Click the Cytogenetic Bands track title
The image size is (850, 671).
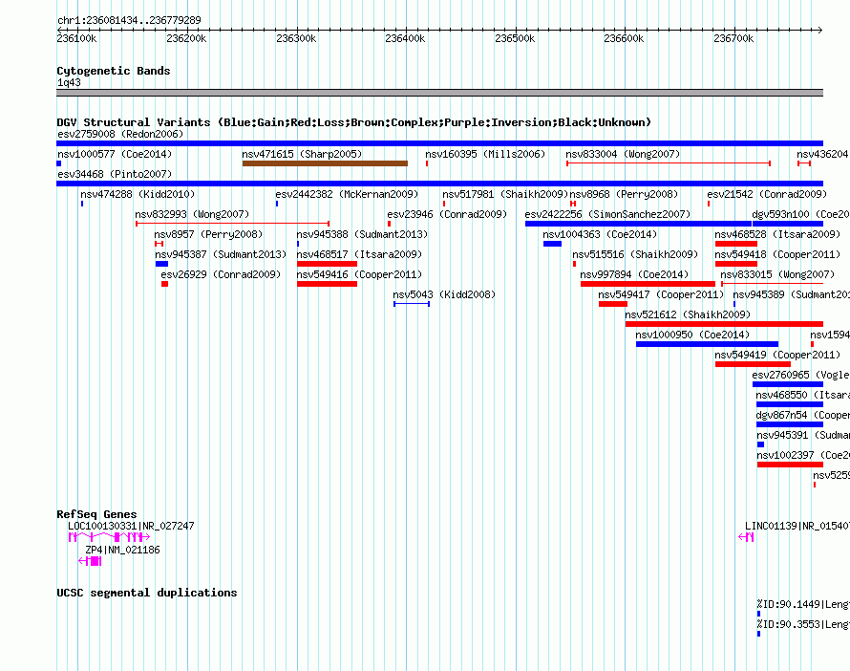114,71
